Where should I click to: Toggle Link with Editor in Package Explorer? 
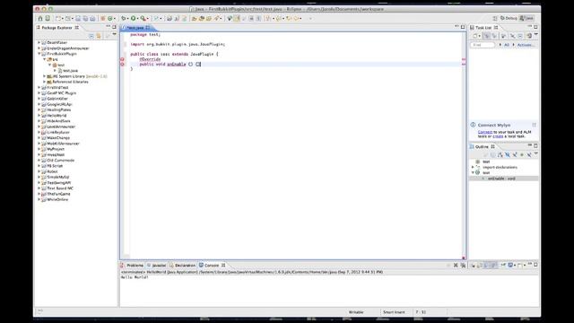[99, 36]
